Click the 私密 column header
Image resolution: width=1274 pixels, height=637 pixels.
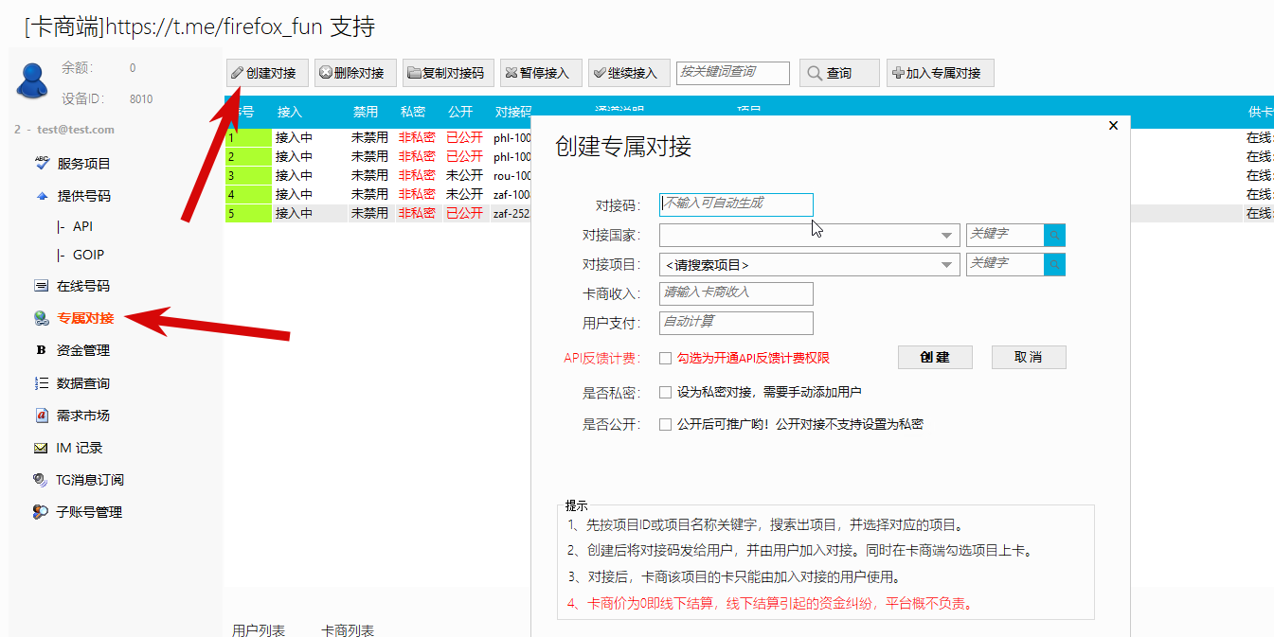(413, 112)
